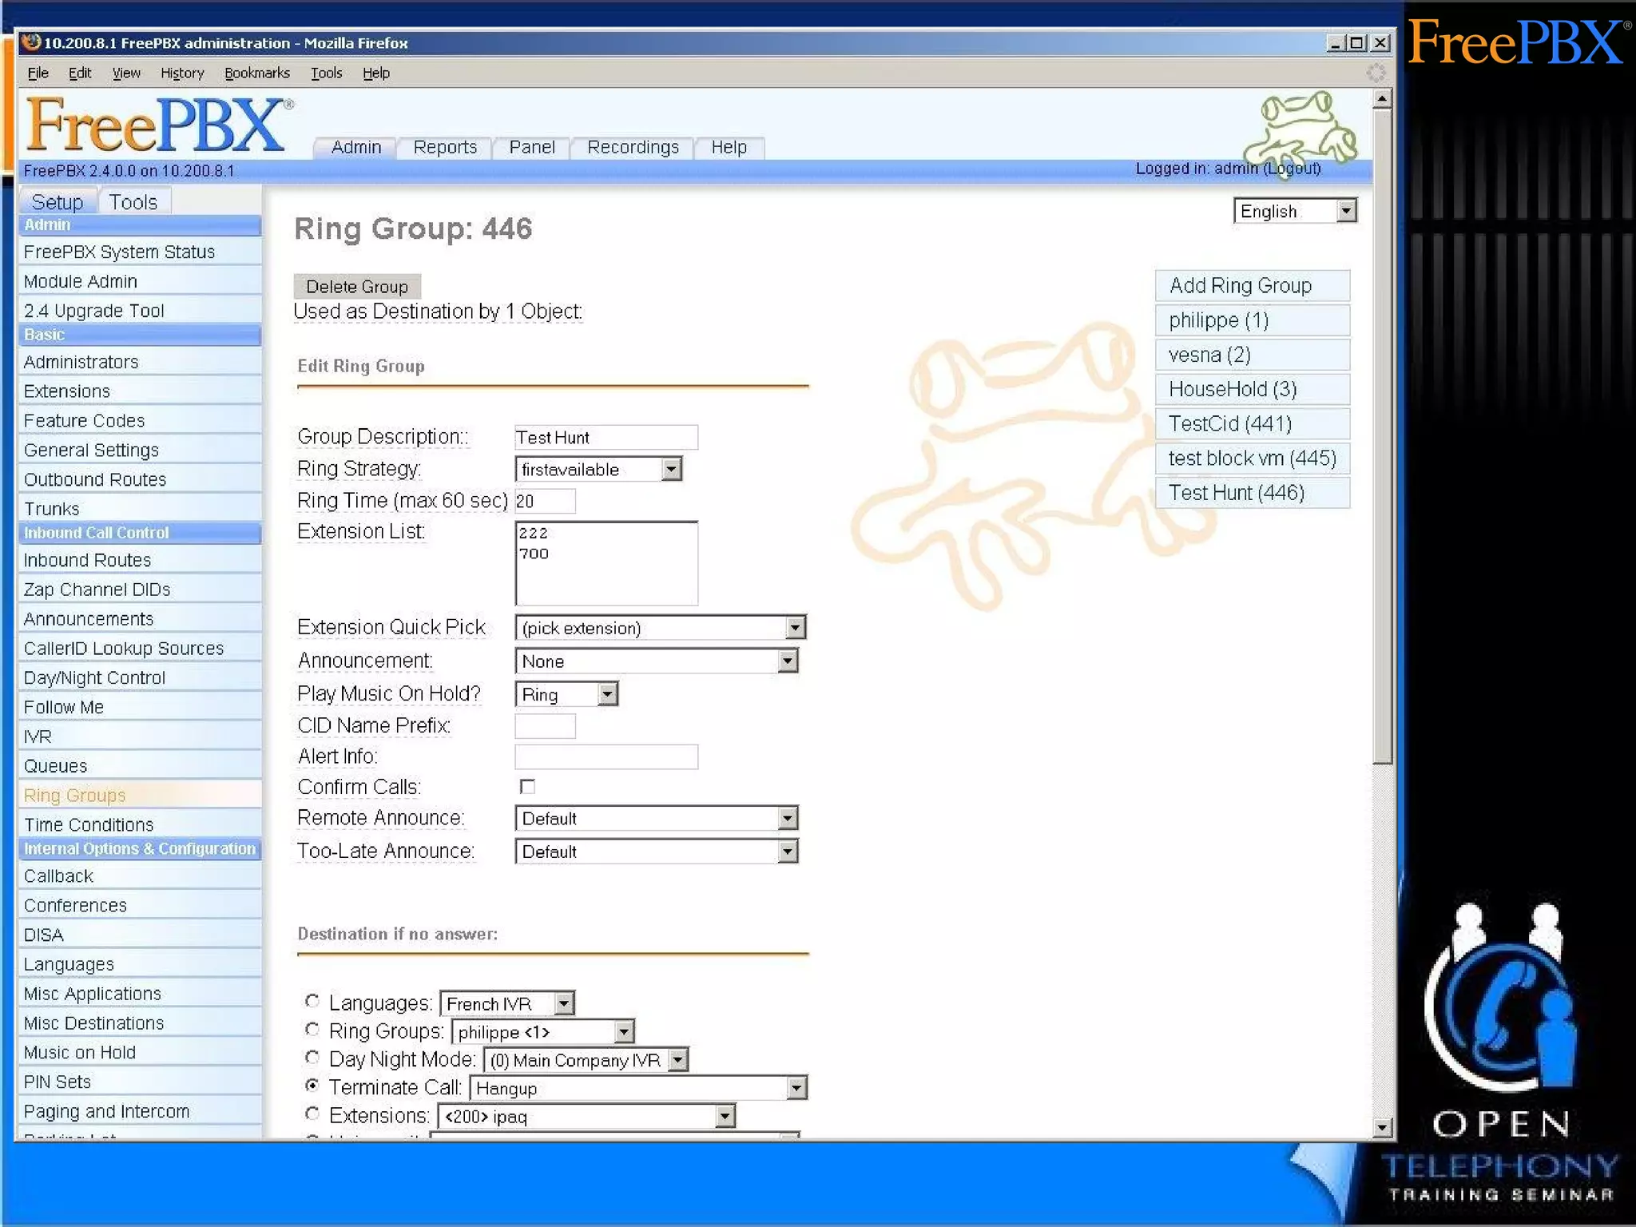
Task: Enable the Confirm Calls checkbox
Action: pos(527,787)
